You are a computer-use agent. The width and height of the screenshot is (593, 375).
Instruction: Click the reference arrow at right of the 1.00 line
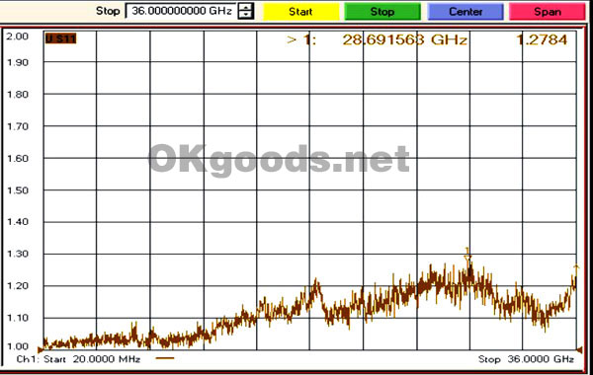pyautogui.click(x=578, y=349)
